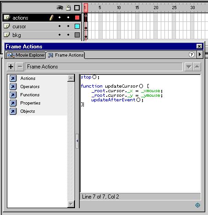Viewport: 208px width, 215px height.
Task: Click the bkg layer page icon
Action: (7, 35)
